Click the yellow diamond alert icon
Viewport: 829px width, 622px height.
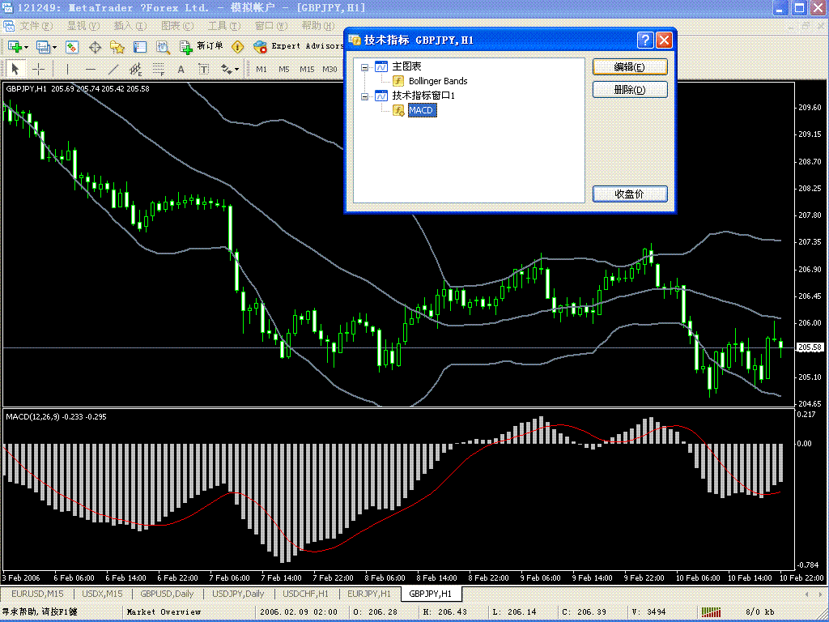click(x=238, y=47)
